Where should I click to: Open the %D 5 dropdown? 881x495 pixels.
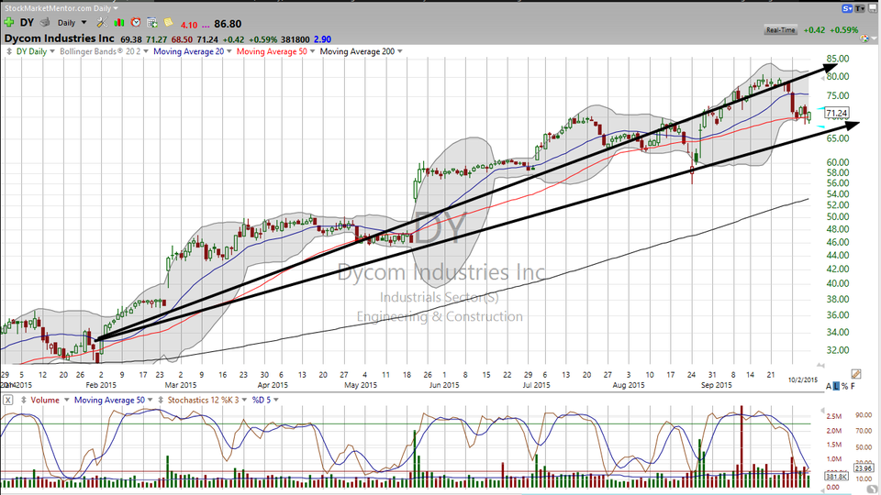tap(276, 401)
